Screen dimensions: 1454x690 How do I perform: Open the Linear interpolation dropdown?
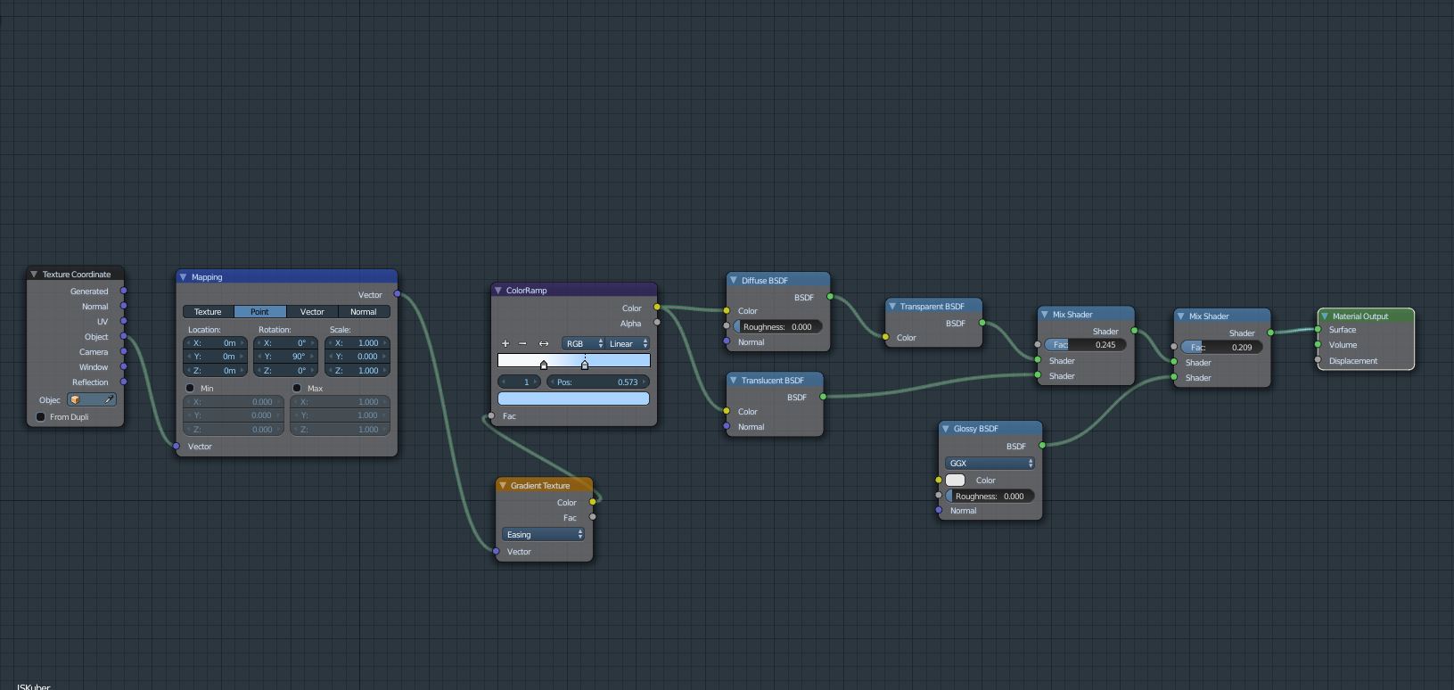pyautogui.click(x=628, y=343)
